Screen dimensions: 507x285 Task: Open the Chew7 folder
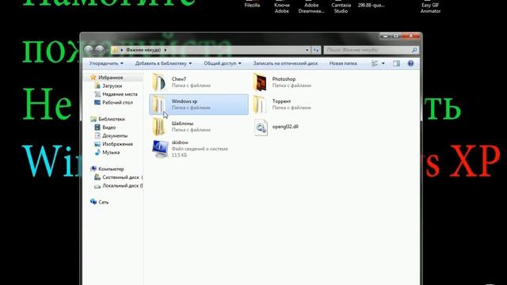click(199, 82)
